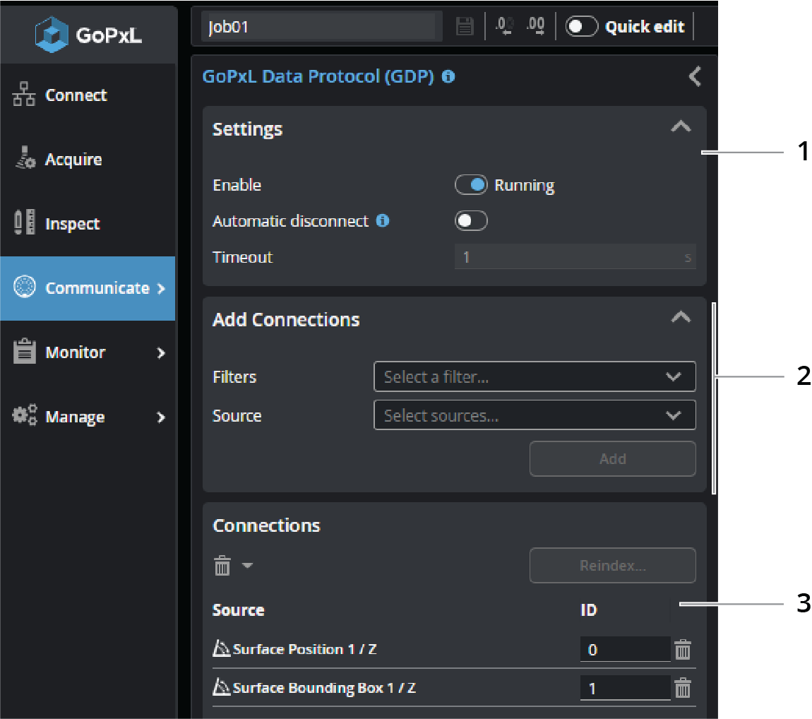Collapse the Add Connections section
The image size is (812, 719).
click(x=681, y=319)
